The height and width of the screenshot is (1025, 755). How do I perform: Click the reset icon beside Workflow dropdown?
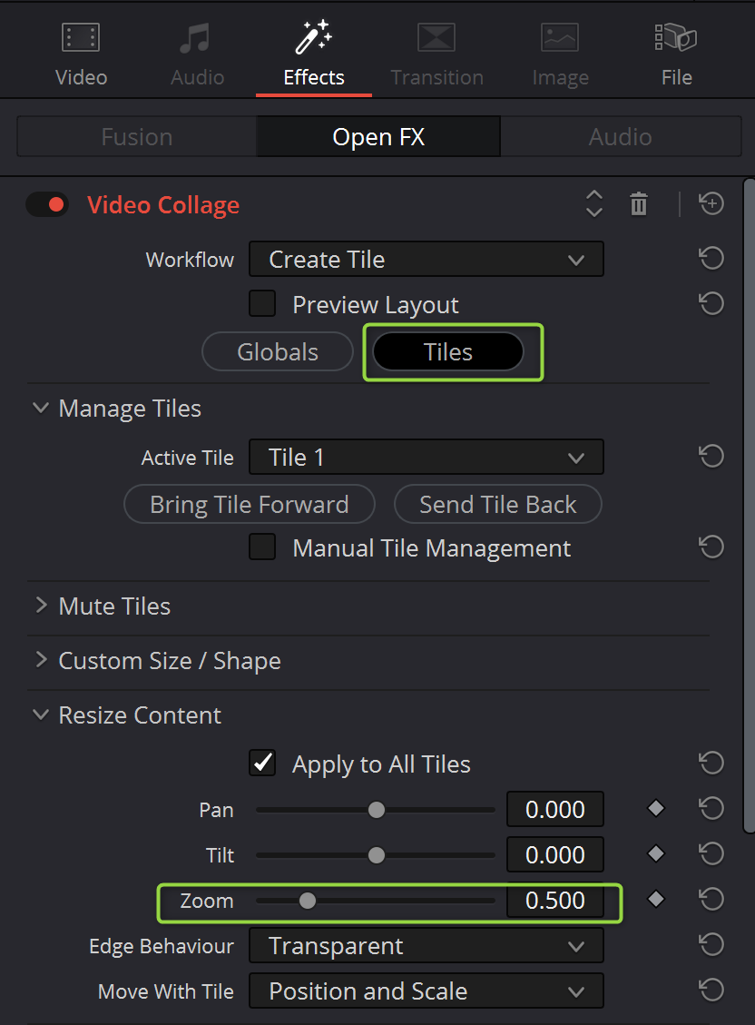[x=711, y=259]
